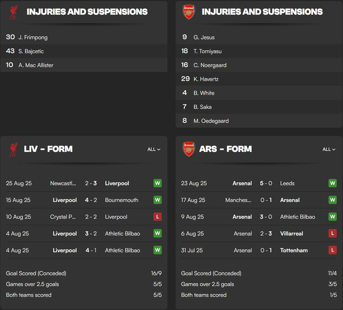Viewport: 343px width, 310px height.
Task: Open K. Havertz's injury entry
Action: 259,79
